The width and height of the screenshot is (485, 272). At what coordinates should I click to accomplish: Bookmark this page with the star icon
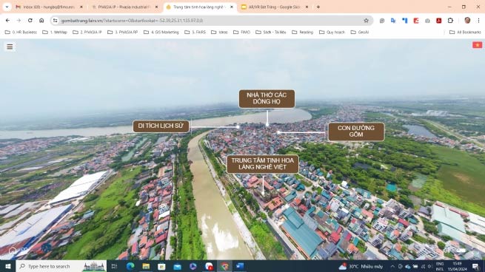pos(367,21)
